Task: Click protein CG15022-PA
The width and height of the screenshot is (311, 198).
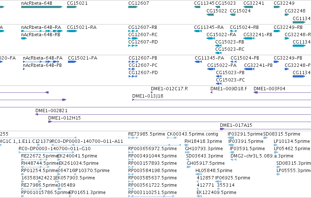Action: [x=211, y=69]
